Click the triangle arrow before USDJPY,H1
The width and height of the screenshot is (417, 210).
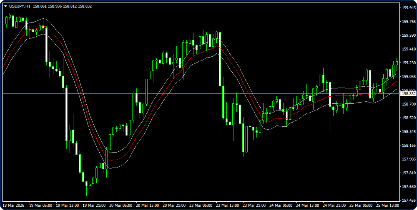(6, 6)
